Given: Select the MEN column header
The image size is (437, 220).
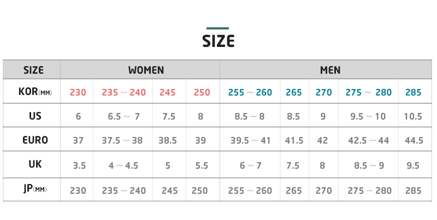Looking at the screenshot, I should [330, 70].
